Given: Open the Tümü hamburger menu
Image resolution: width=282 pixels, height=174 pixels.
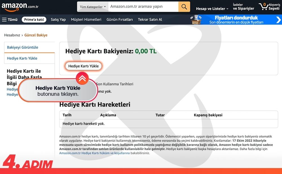Looking at the screenshot, I should (x=10, y=19).
